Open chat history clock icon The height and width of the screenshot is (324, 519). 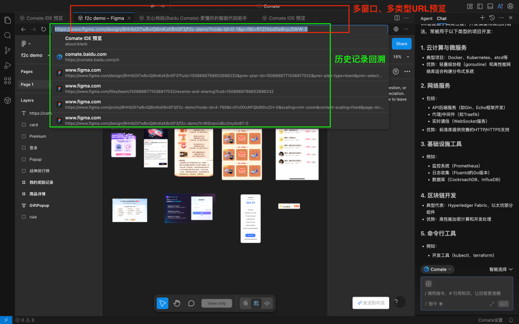pos(492,18)
